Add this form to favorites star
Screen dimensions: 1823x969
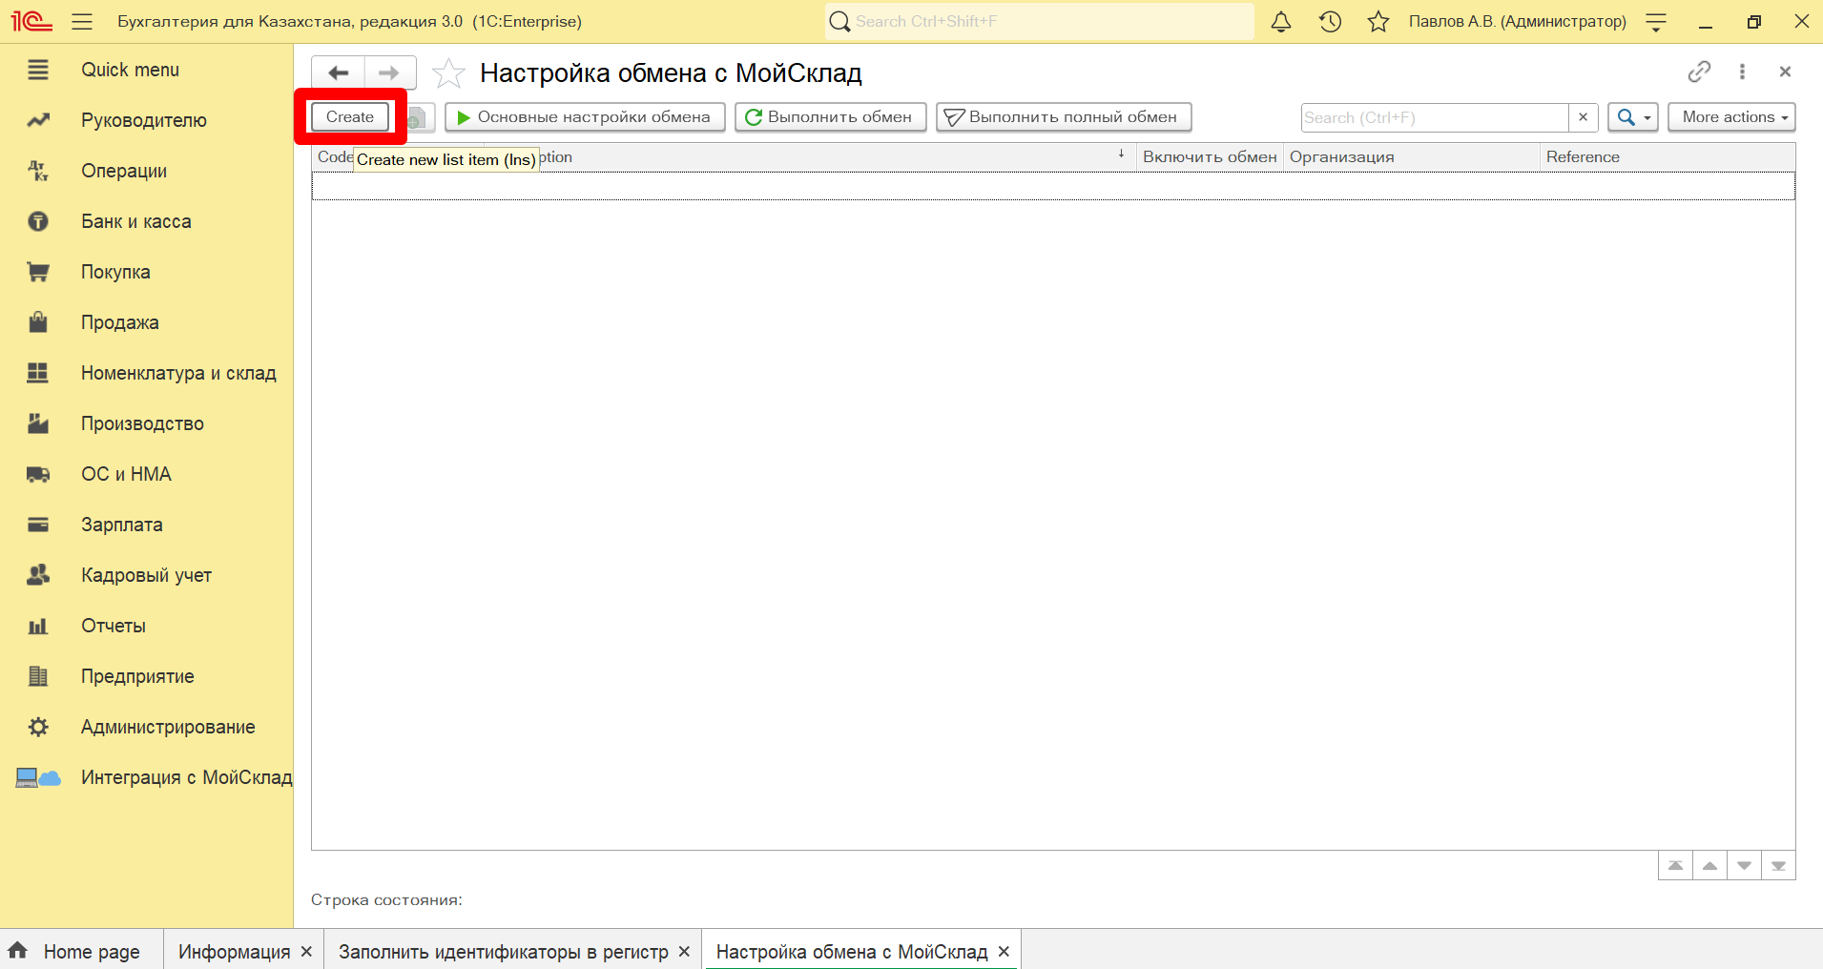(x=448, y=72)
